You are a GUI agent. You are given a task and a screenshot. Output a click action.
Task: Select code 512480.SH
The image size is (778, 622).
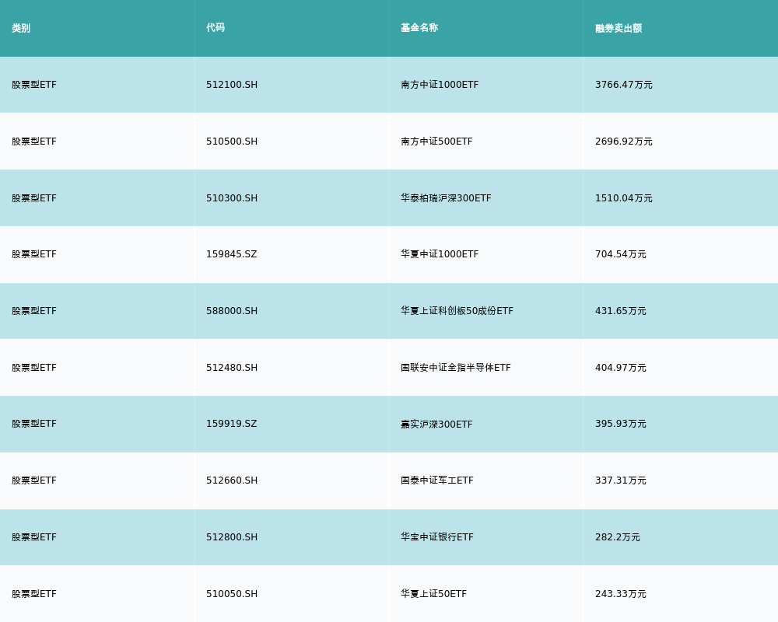pos(232,368)
